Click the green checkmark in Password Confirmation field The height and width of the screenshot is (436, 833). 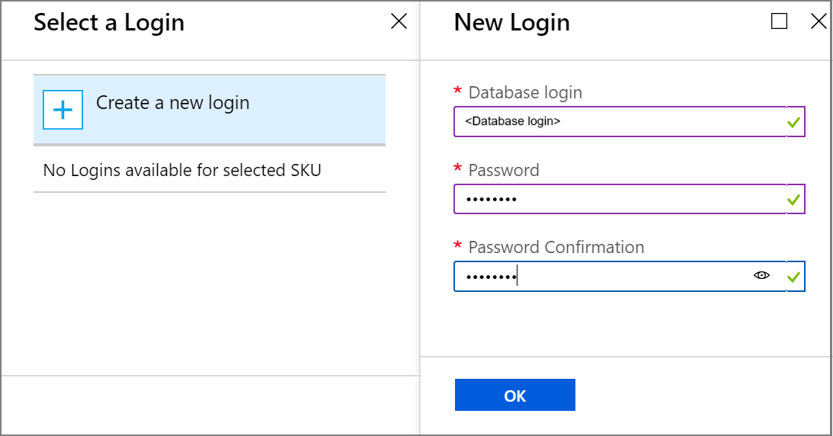coord(794,277)
